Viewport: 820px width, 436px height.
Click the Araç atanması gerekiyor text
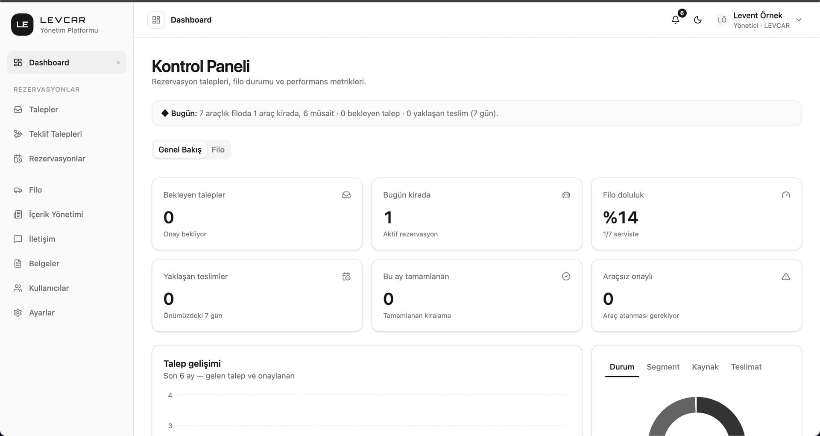click(x=641, y=316)
